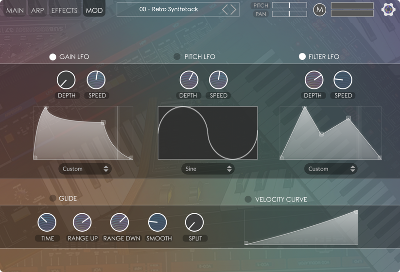
Task: Open the Sine waveform dropdown
Action: point(208,169)
